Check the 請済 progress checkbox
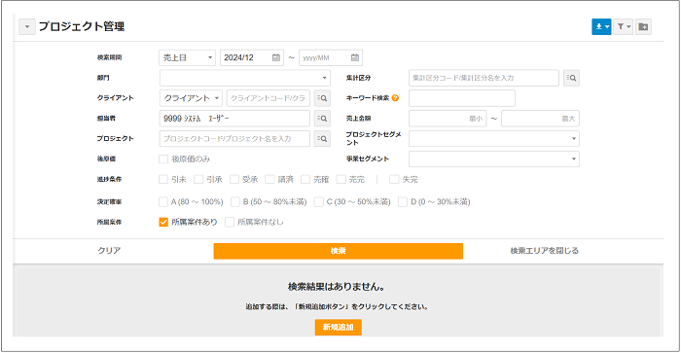681x353 pixels. (x=270, y=179)
